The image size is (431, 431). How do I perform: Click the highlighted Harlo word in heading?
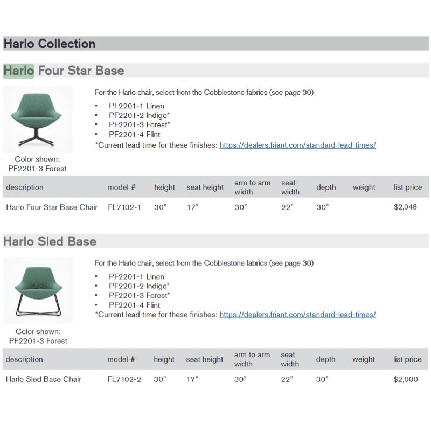[x=19, y=71]
